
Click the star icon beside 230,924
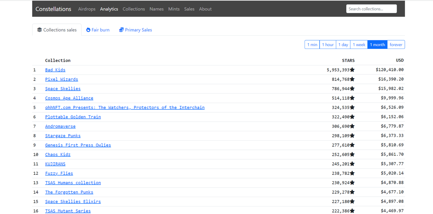(352, 183)
